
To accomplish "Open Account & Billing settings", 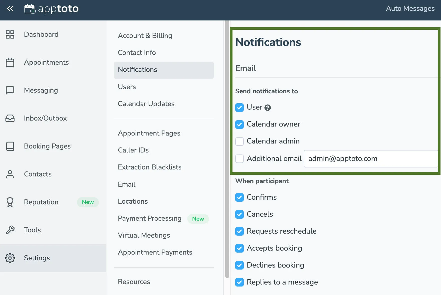I will (x=145, y=36).
